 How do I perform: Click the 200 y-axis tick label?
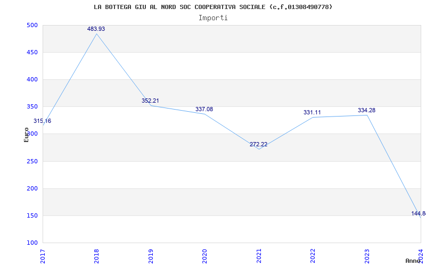32,189
